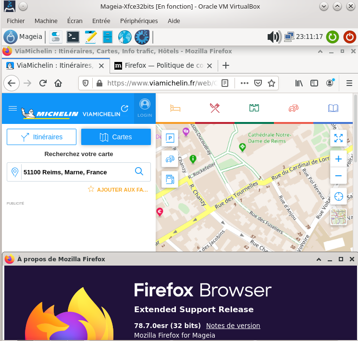Click the green info marker near Rockefeller

193,159
